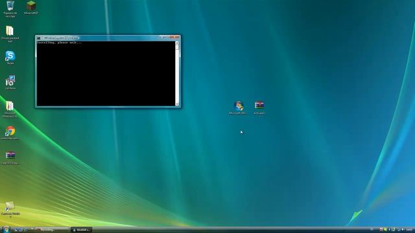Switch to the Recording taskbar button

[x=52, y=230]
